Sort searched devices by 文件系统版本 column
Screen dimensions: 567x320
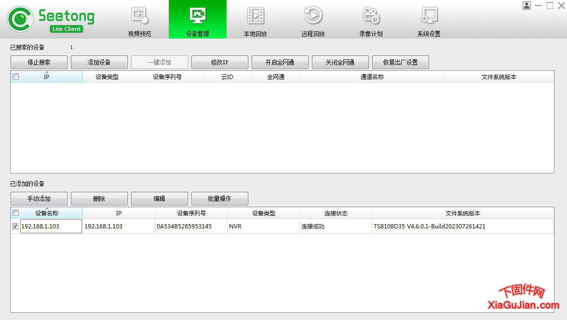pyautogui.click(x=499, y=77)
